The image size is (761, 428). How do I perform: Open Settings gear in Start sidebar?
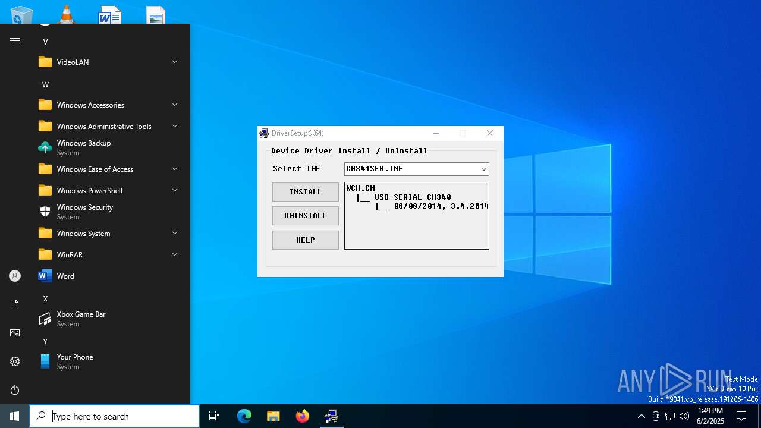coord(15,361)
